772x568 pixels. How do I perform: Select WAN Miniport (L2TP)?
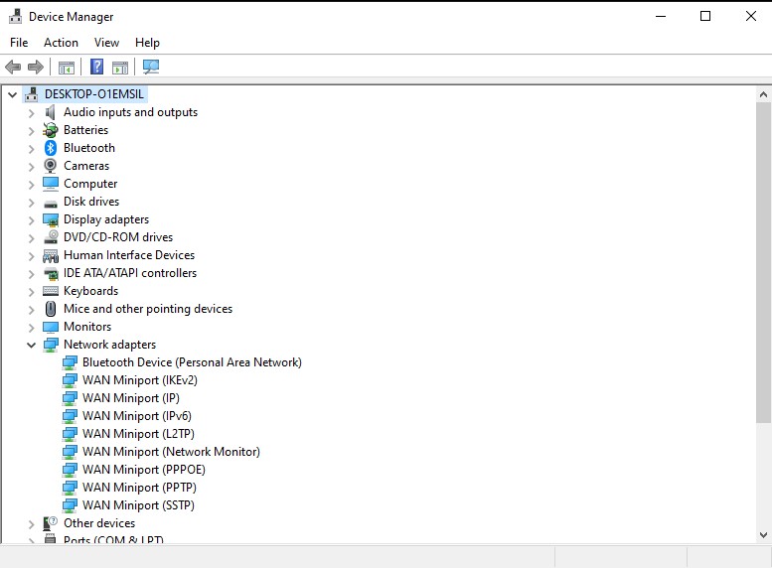pyautogui.click(x=138, y=434)
